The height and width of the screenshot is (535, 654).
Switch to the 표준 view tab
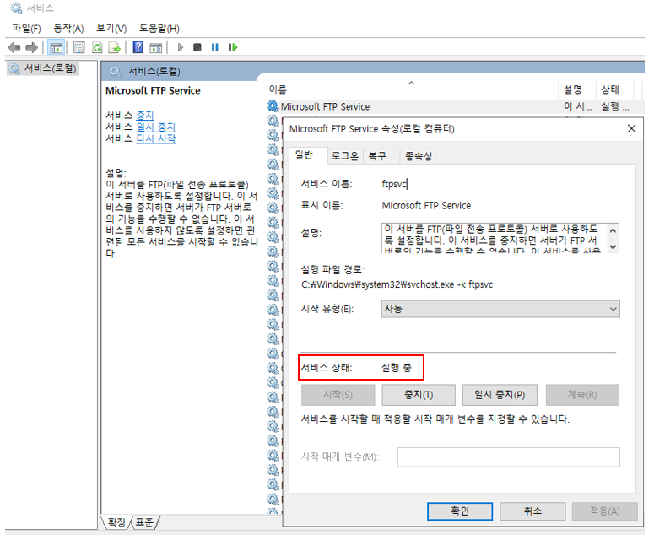[144, 522]
